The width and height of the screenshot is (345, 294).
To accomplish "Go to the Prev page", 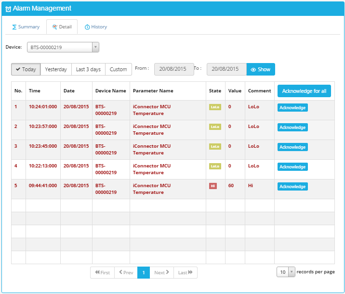I will pyautogui.click(x=126, y=273).
